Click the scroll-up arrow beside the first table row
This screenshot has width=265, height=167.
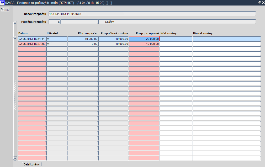coord(15,38)
